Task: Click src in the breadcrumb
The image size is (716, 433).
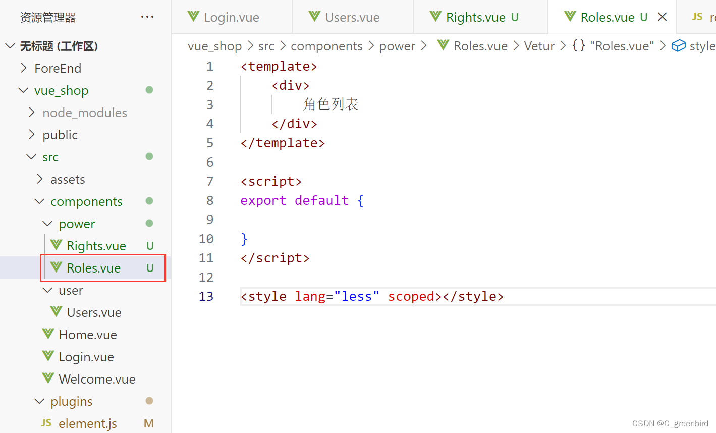Action: [x=266, y=46]
